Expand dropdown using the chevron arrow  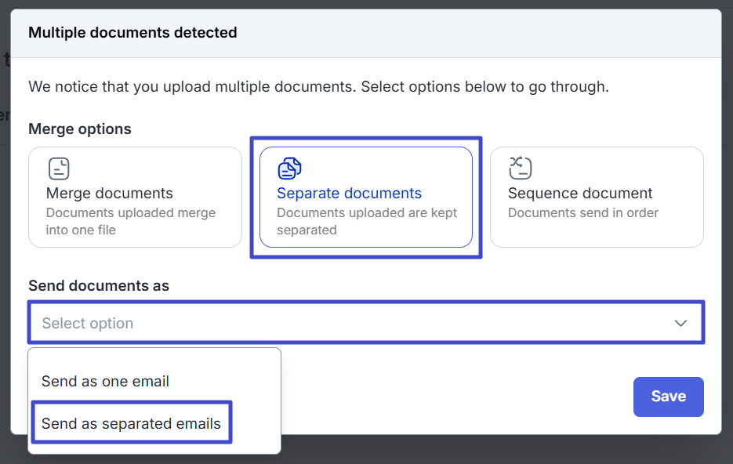click(680, 323)
